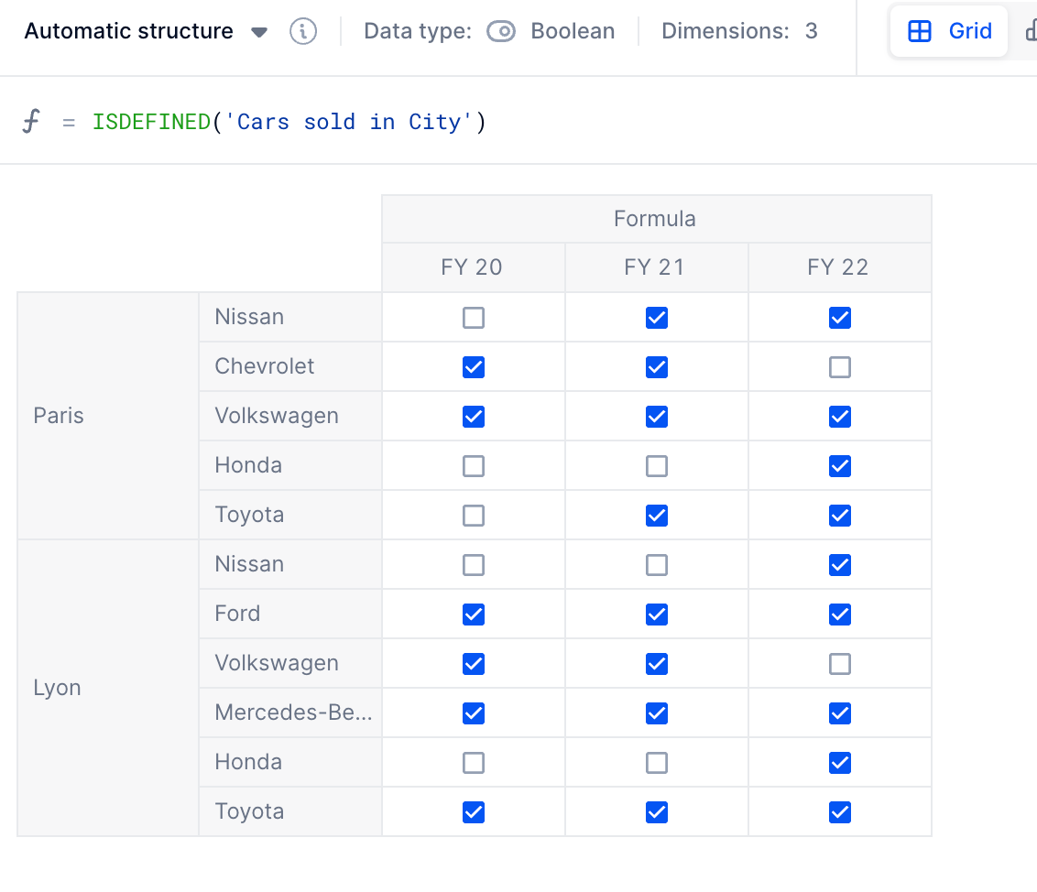Toggle Lyon Toyota FY 21 checkbox
Viewport: 1037px width, 892px height.
(x=657, y=812)
